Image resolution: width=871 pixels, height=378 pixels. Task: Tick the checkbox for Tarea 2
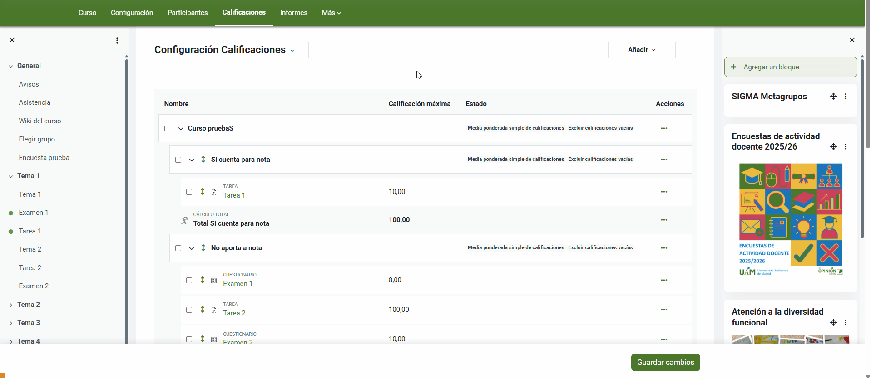tap(189, 310)
